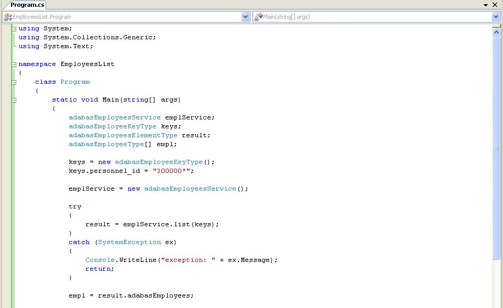Place the cursor on the keys.personnel_id line
This screenshot has width=503, height=308.
[x=131, y=171]
